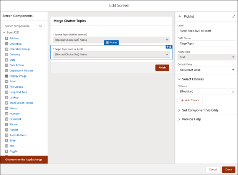Click the Long Text Area component icon
The height and width of the screenshot is (175, 238).
[7, 92]
